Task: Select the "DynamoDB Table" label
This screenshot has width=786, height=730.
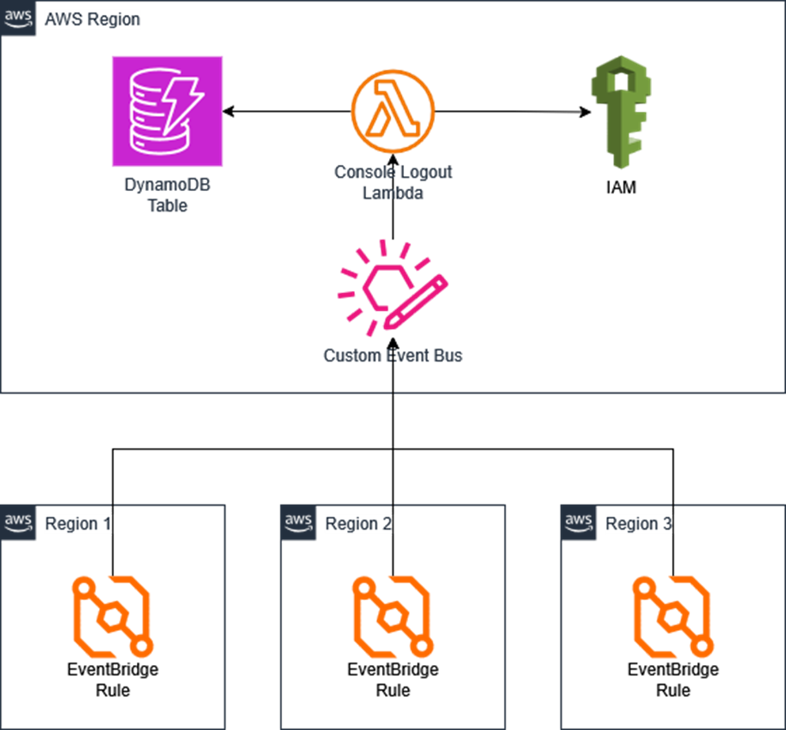Action: point(167,195)
